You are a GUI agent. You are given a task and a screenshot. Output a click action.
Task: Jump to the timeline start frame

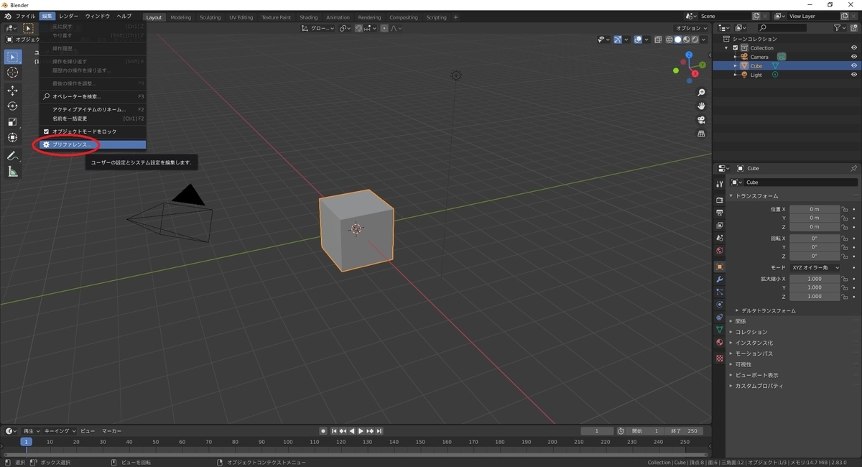(335, 431)
